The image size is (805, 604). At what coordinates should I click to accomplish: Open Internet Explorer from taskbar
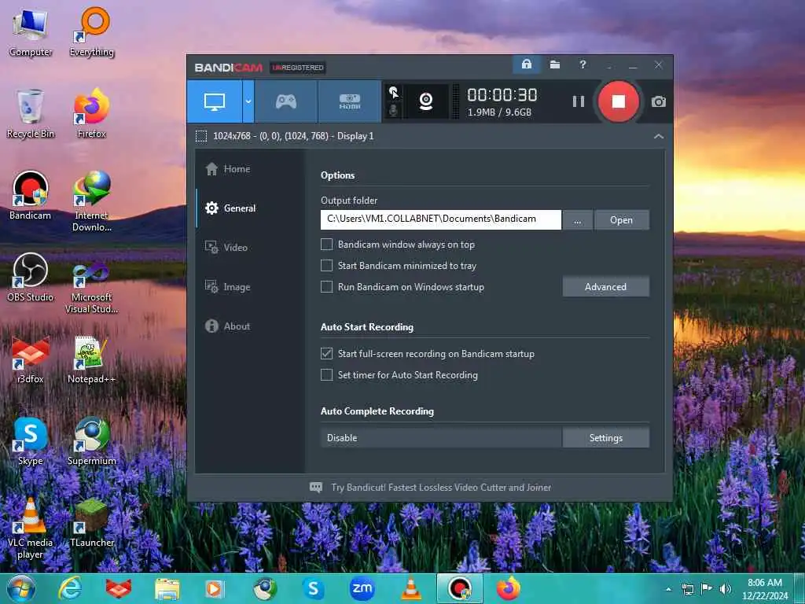pos(70,588)
